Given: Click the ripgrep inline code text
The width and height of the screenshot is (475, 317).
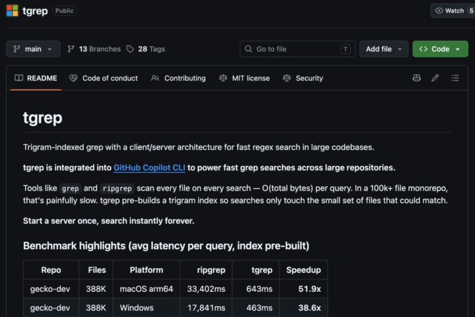Looking at the screenshot, I should [117, 188].
